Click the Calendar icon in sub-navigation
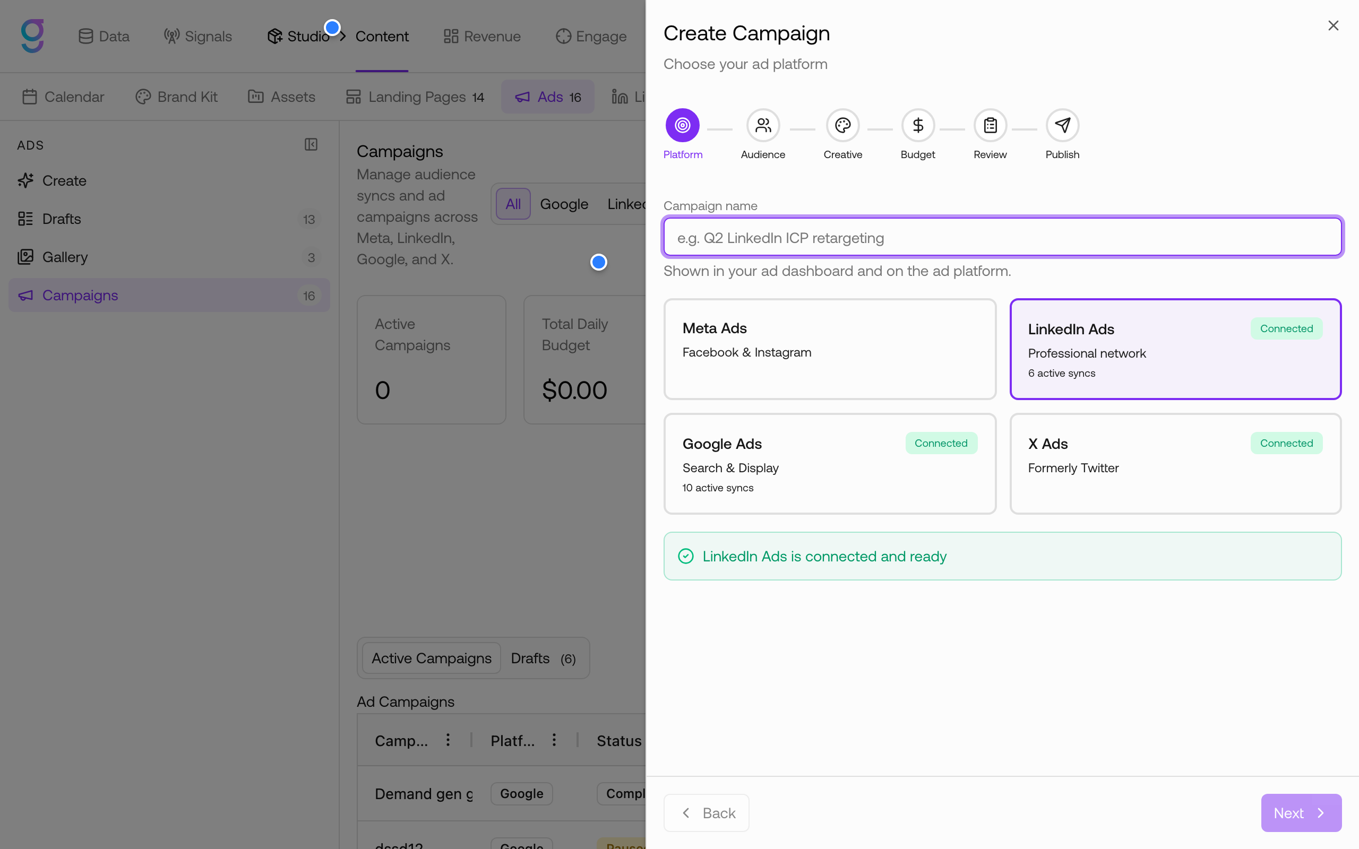 [30, 97]
